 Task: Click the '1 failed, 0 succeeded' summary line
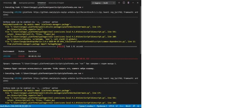[70, 59]
